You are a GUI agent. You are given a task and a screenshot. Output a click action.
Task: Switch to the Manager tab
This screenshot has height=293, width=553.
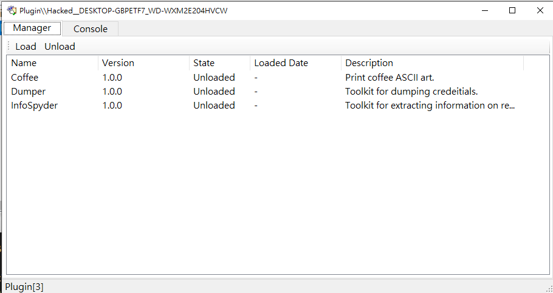pos(32,28)
